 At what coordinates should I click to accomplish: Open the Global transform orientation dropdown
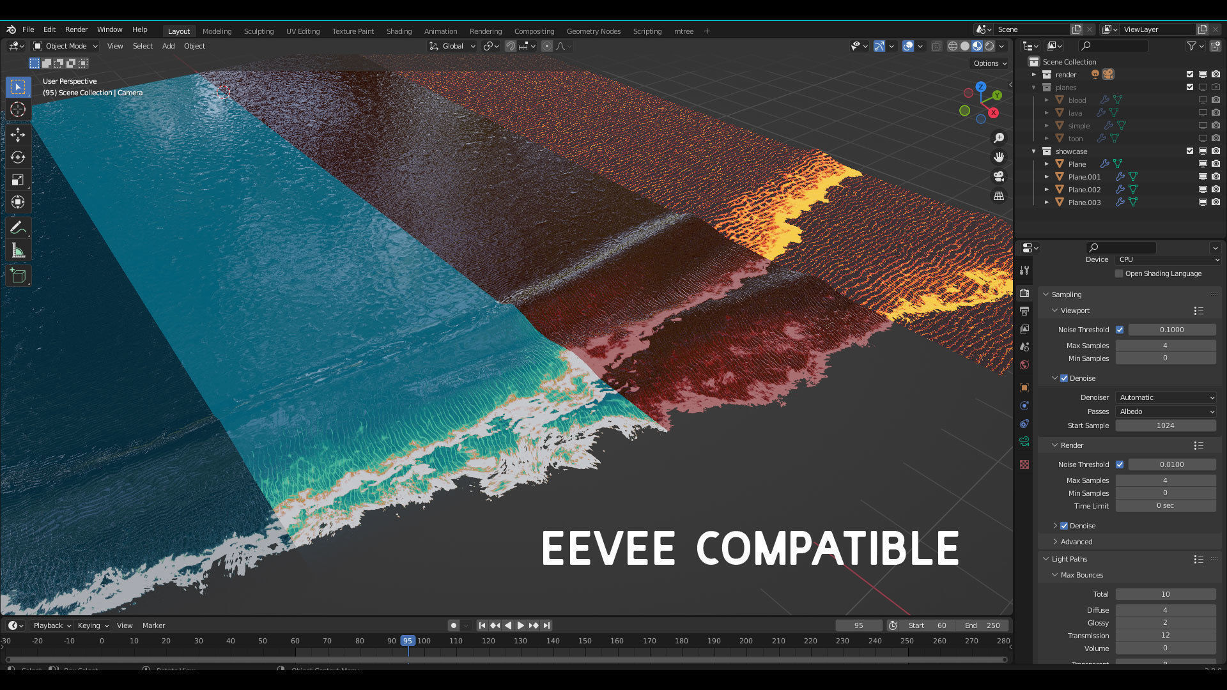452,46
